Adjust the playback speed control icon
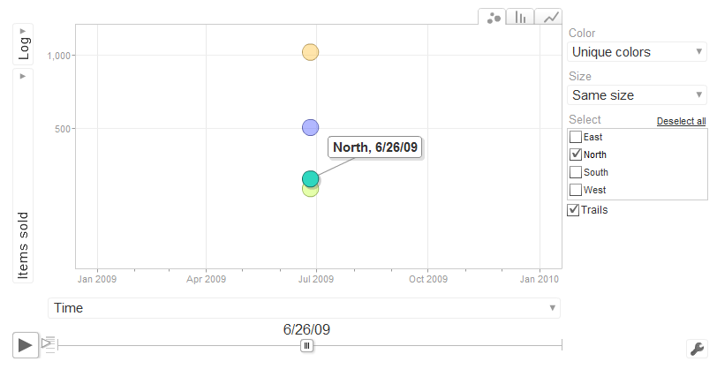 pos(48,344)
